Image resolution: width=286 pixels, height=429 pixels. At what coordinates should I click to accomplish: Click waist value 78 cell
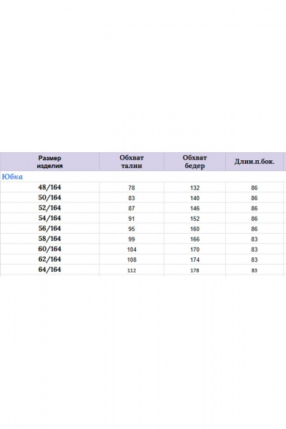click(x=132, y=187)
